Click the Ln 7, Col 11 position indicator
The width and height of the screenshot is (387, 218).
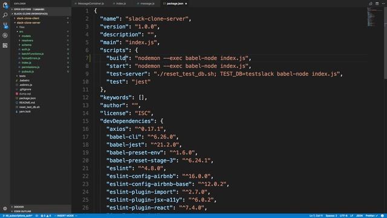pyautogui.click(x=316, y=216)
